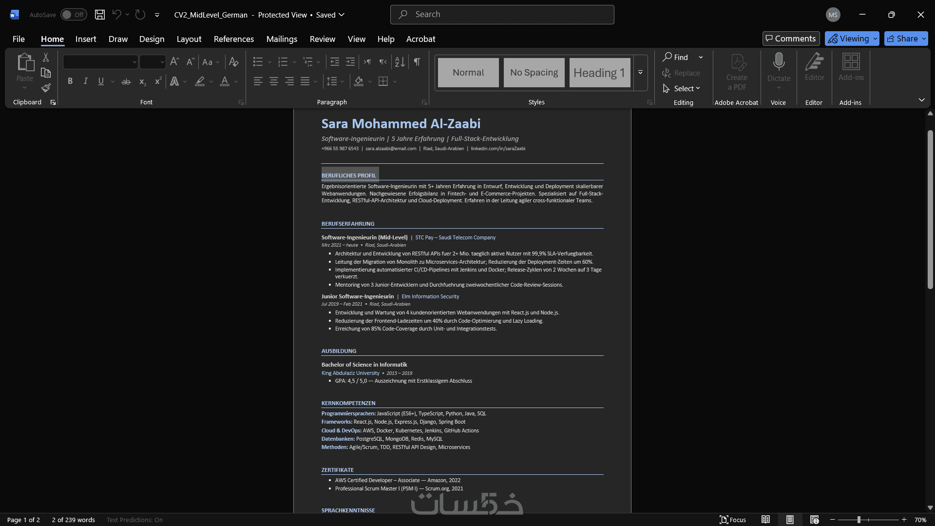The height and width of the screenshot is (526, 935).
Task: Increase font size with grow icon
Action: pyautogui.click(x=174, y=62)
